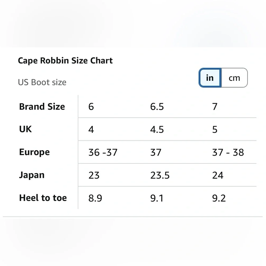
Task: Click the Heel to toe 8.9 value
Action: coord(95,198)
